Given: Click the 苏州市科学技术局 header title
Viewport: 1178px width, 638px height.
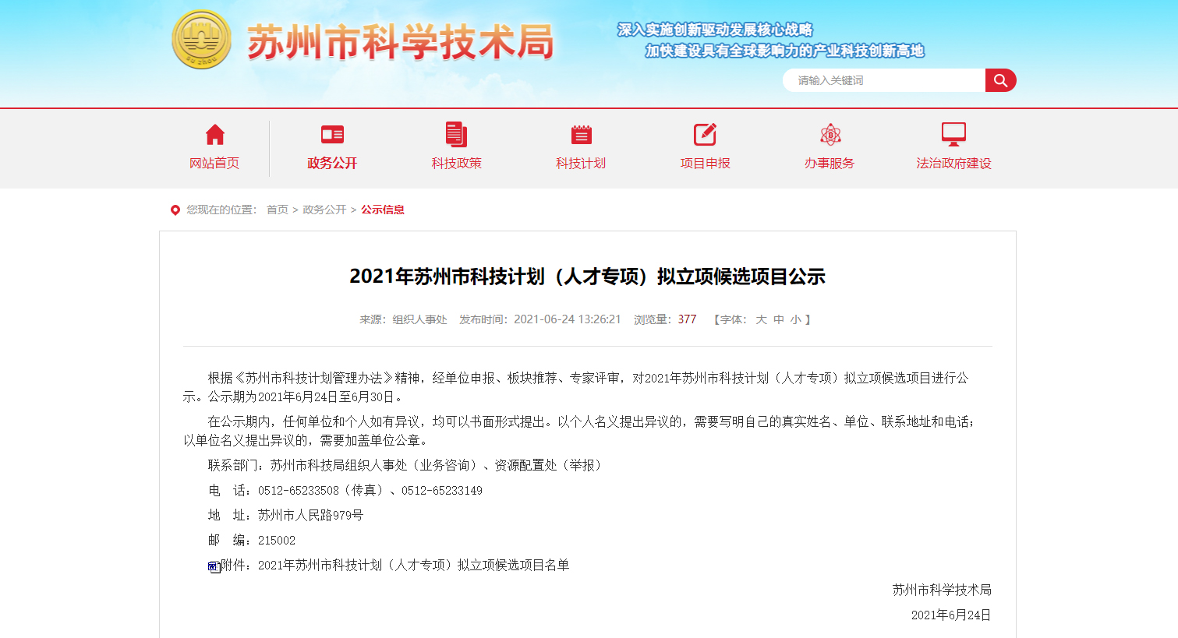Looking at the screenshot, I should 401,41.
